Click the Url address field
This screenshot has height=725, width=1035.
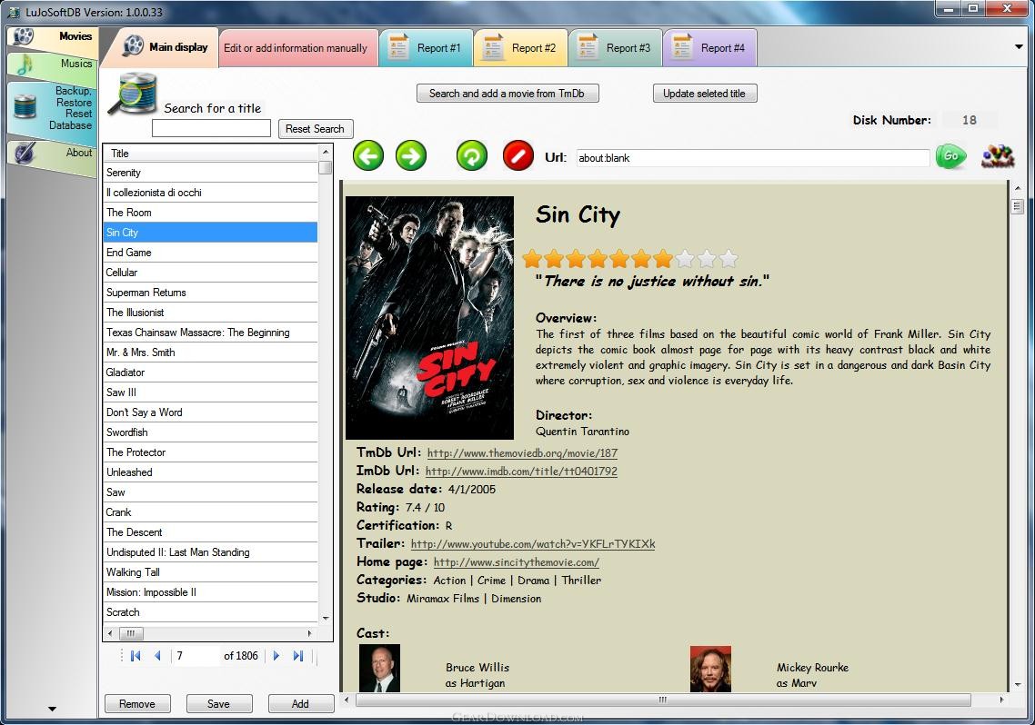coord(752,157)
